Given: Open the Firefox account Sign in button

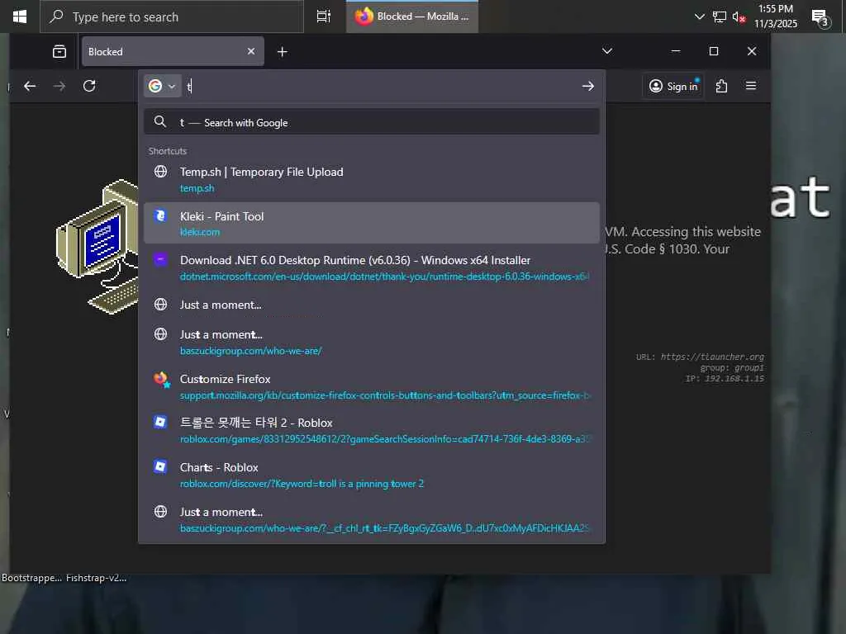Looking at the screenshot, I should [x=673, y=86].
